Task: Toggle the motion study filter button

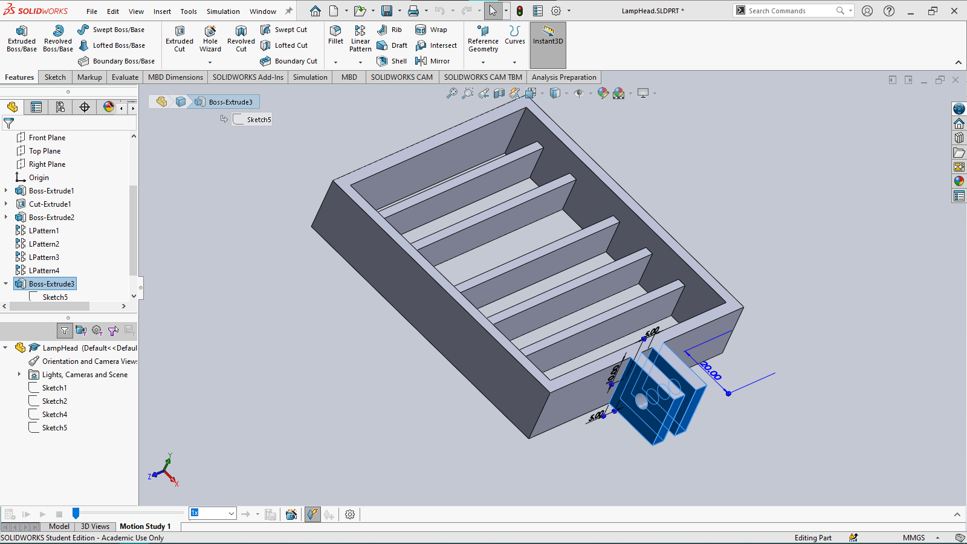Action: coord(65,331)
